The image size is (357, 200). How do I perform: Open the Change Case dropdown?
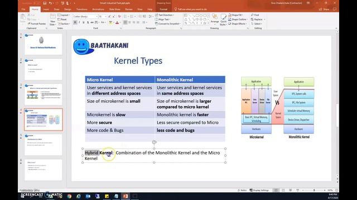coord(103,22)
